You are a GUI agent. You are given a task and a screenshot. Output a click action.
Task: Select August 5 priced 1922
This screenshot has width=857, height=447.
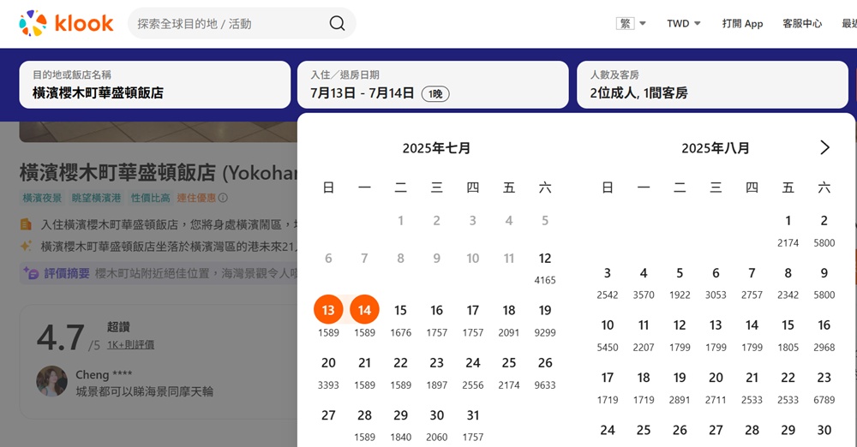(x=680, y=283)
